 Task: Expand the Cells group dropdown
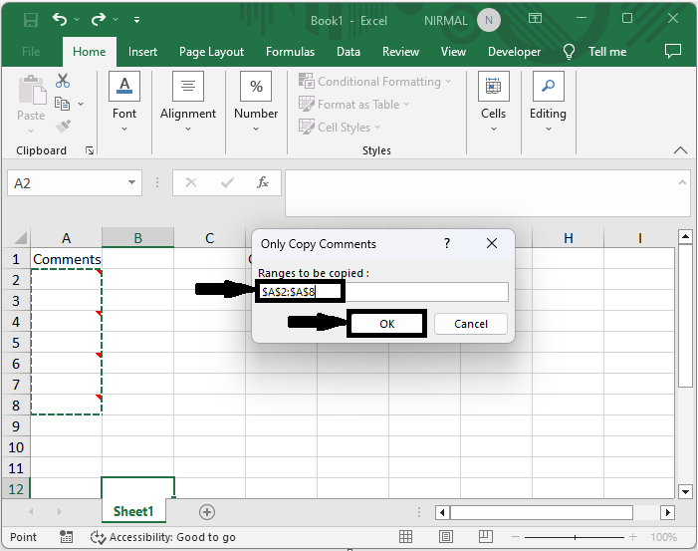click(x=493, y=130)
